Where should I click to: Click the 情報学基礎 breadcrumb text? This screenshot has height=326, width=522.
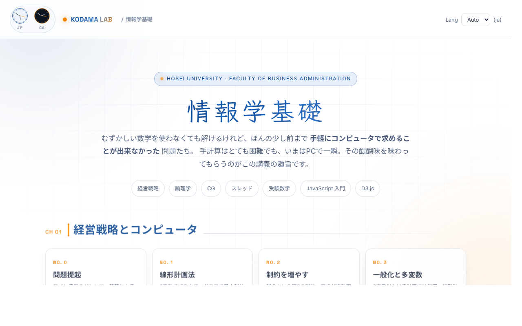139,20
